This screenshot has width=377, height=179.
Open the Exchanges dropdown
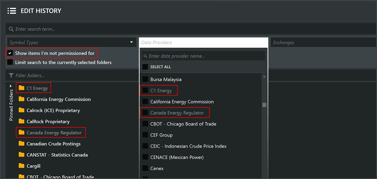[323, 42]
